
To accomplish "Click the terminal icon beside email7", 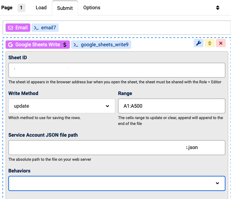I will click(x=36, y=28).
